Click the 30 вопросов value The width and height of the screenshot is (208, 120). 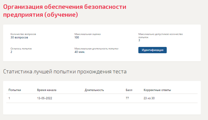(x=19, y=37)
